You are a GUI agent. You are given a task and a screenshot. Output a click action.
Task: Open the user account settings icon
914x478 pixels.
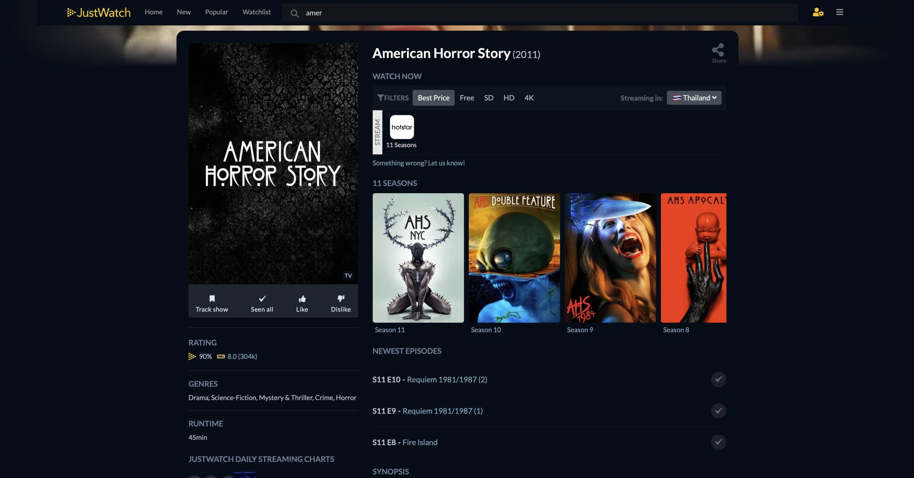pyautogui.click(x=818, y=12)
